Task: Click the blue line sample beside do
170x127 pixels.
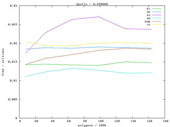Action: pyautogui.click(x=156, y=12)
